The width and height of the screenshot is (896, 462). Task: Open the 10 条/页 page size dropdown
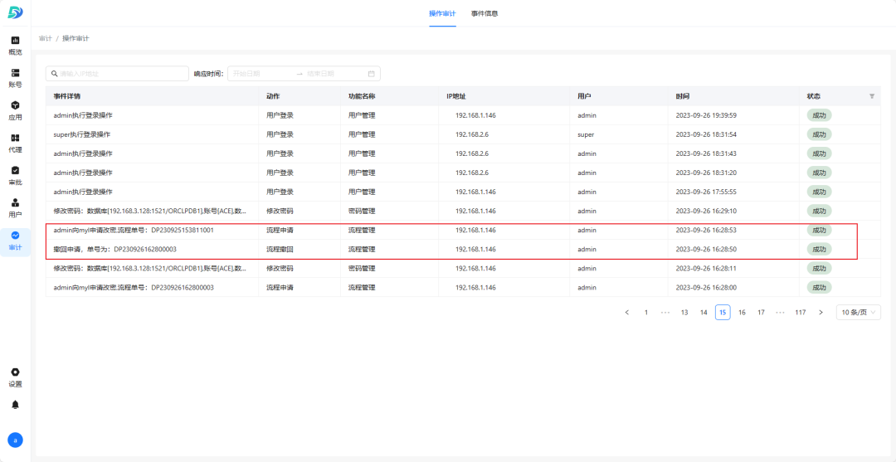(x=859, y=313)
